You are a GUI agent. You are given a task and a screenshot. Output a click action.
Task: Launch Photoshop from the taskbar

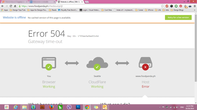click(78, 107)
